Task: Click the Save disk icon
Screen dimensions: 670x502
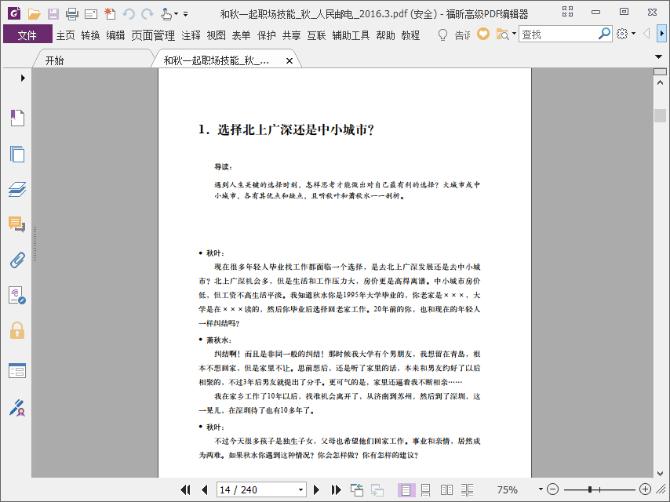Action: coord(53,14)
